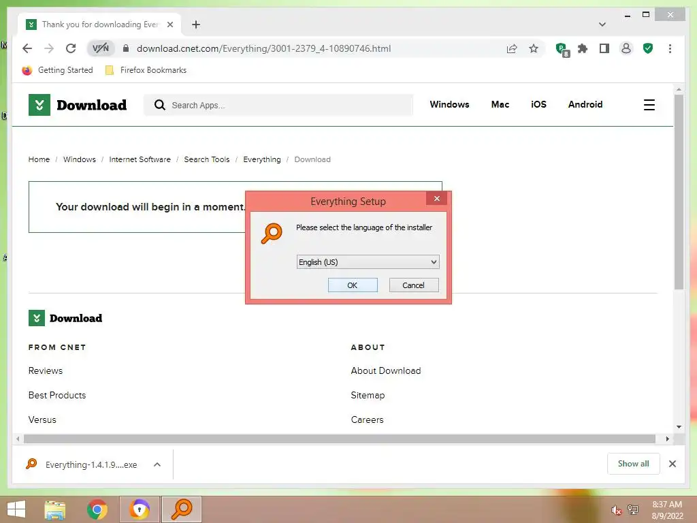This screenshot has height=523, width=697.
Task: Toggle the Chrome side panel icon
Action: coord(604,48)
